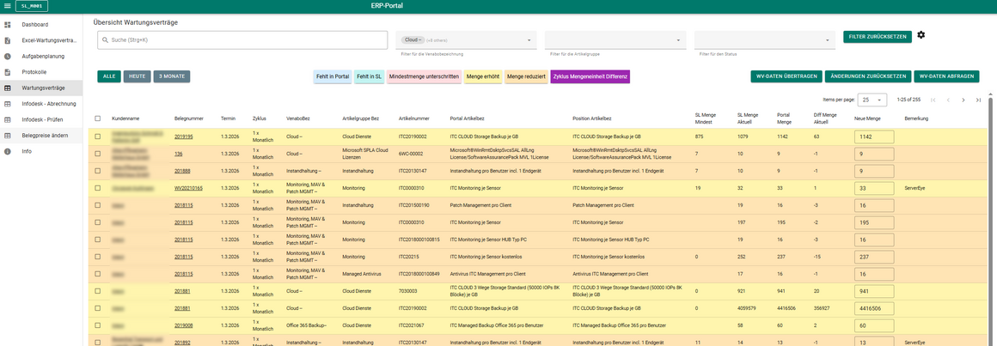Viewport: 997px width, 346px height.
Task: Toggle the select-all checkbox in table header
Action: tap(97, 118)
